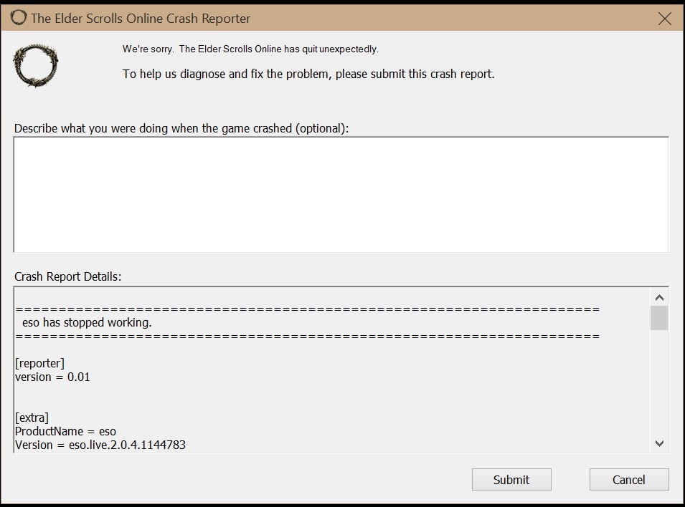Place the cursor on the '[reporter]' line
This screenshot has height=507, width=685.
pyautogui.click(x=39, y=363)
